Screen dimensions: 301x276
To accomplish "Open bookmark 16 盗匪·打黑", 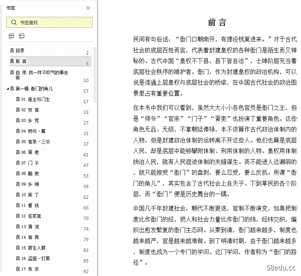I will [x=35, y=258].
